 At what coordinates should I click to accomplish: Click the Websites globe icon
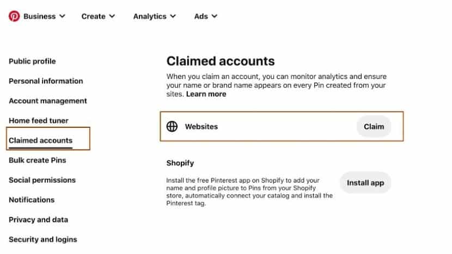tap(172, 127)
